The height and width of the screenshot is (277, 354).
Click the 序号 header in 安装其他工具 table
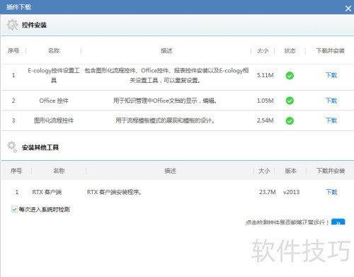coord(16,171)
